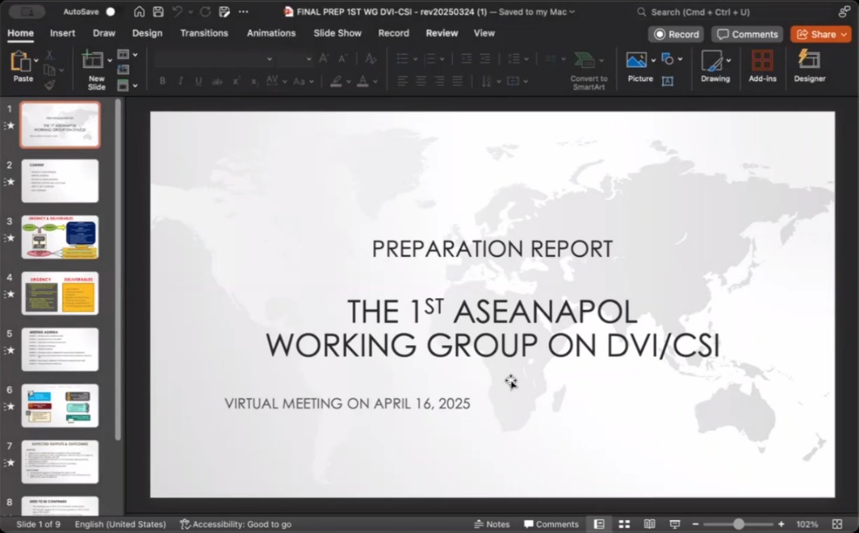Click Increase Font Size icon
This screenshot has width=859, height=533.
[x=324, y=59]
